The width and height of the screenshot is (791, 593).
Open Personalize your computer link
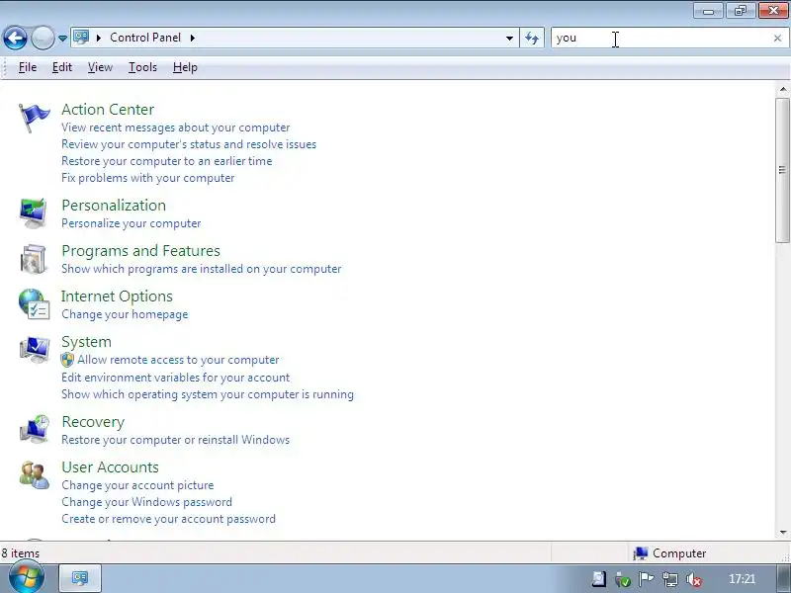(x=132, y=223)
